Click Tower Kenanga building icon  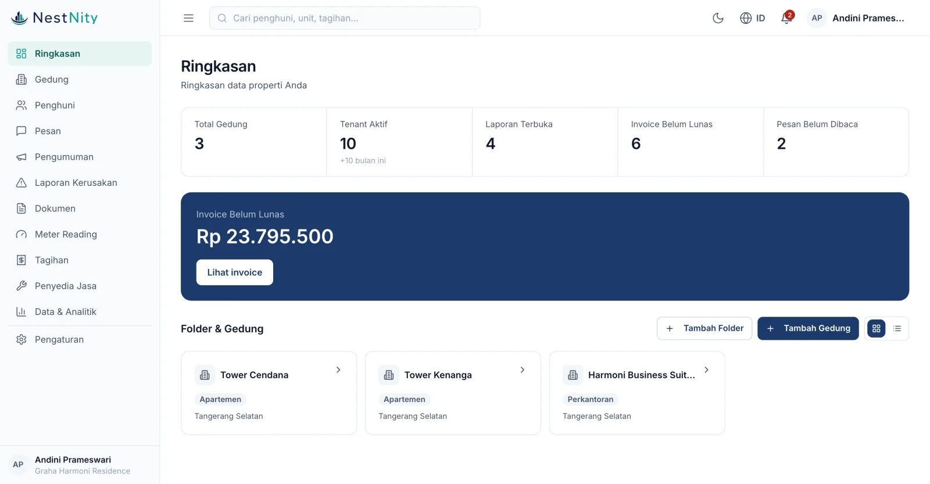pos(389,375)
